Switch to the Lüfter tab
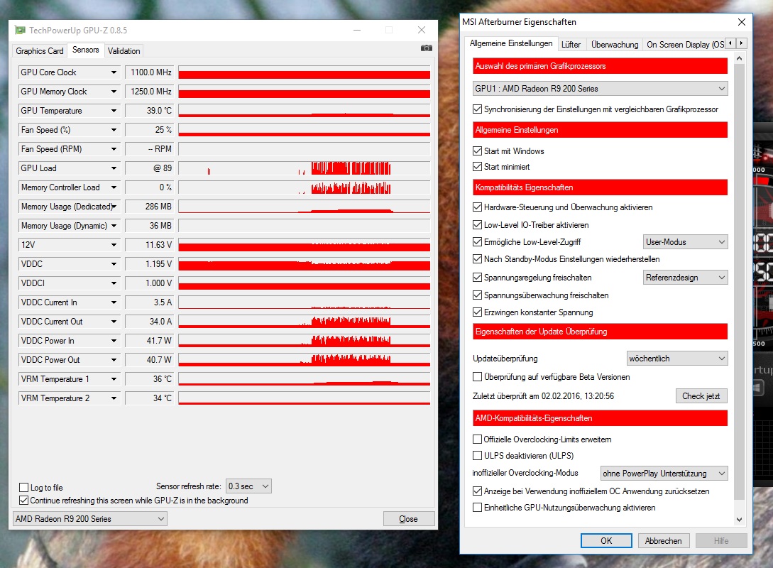Image resolution: width=773 pixels, height=568 pixels. (x=571, y=44)
